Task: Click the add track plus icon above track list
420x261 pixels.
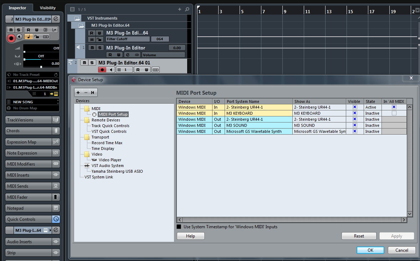Action: click(x=179, y=9)
